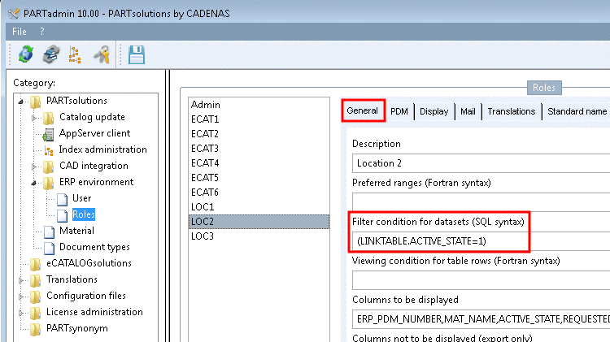Click the User document icon
Viewport: 610px width, 342px height.
(62, 199)
